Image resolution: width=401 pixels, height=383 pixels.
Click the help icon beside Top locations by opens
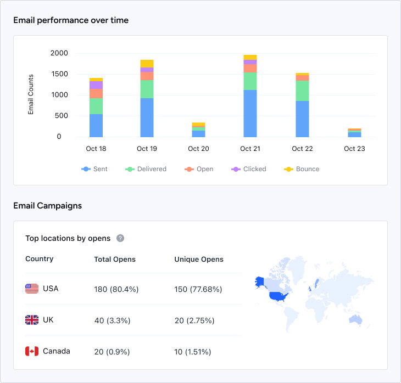(x=120, y=238)
